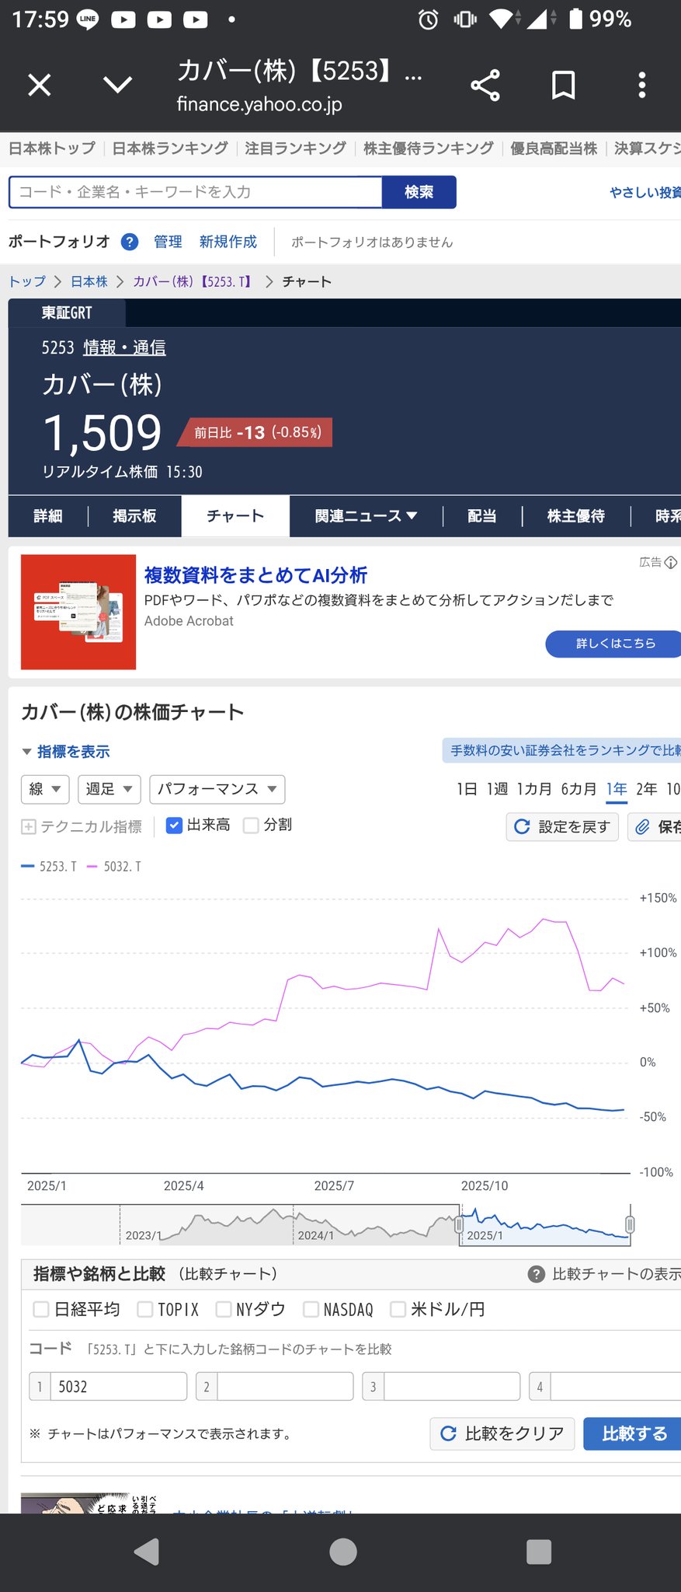Grab the right handle of chart range slider
The height and width of the screenshot is (1592, 681).
tap(630, 1225)
